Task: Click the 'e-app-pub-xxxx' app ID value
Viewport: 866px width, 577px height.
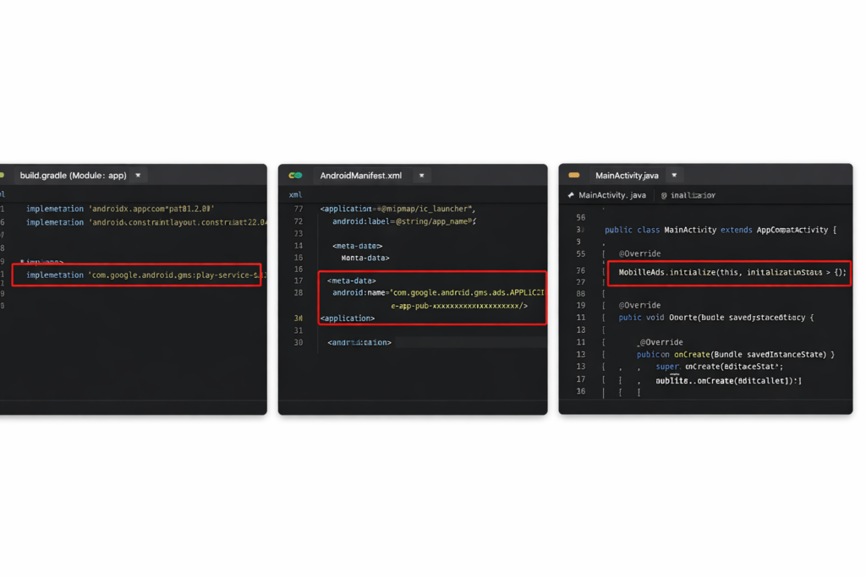Action: pyautogui.click(x=459, y=306)
